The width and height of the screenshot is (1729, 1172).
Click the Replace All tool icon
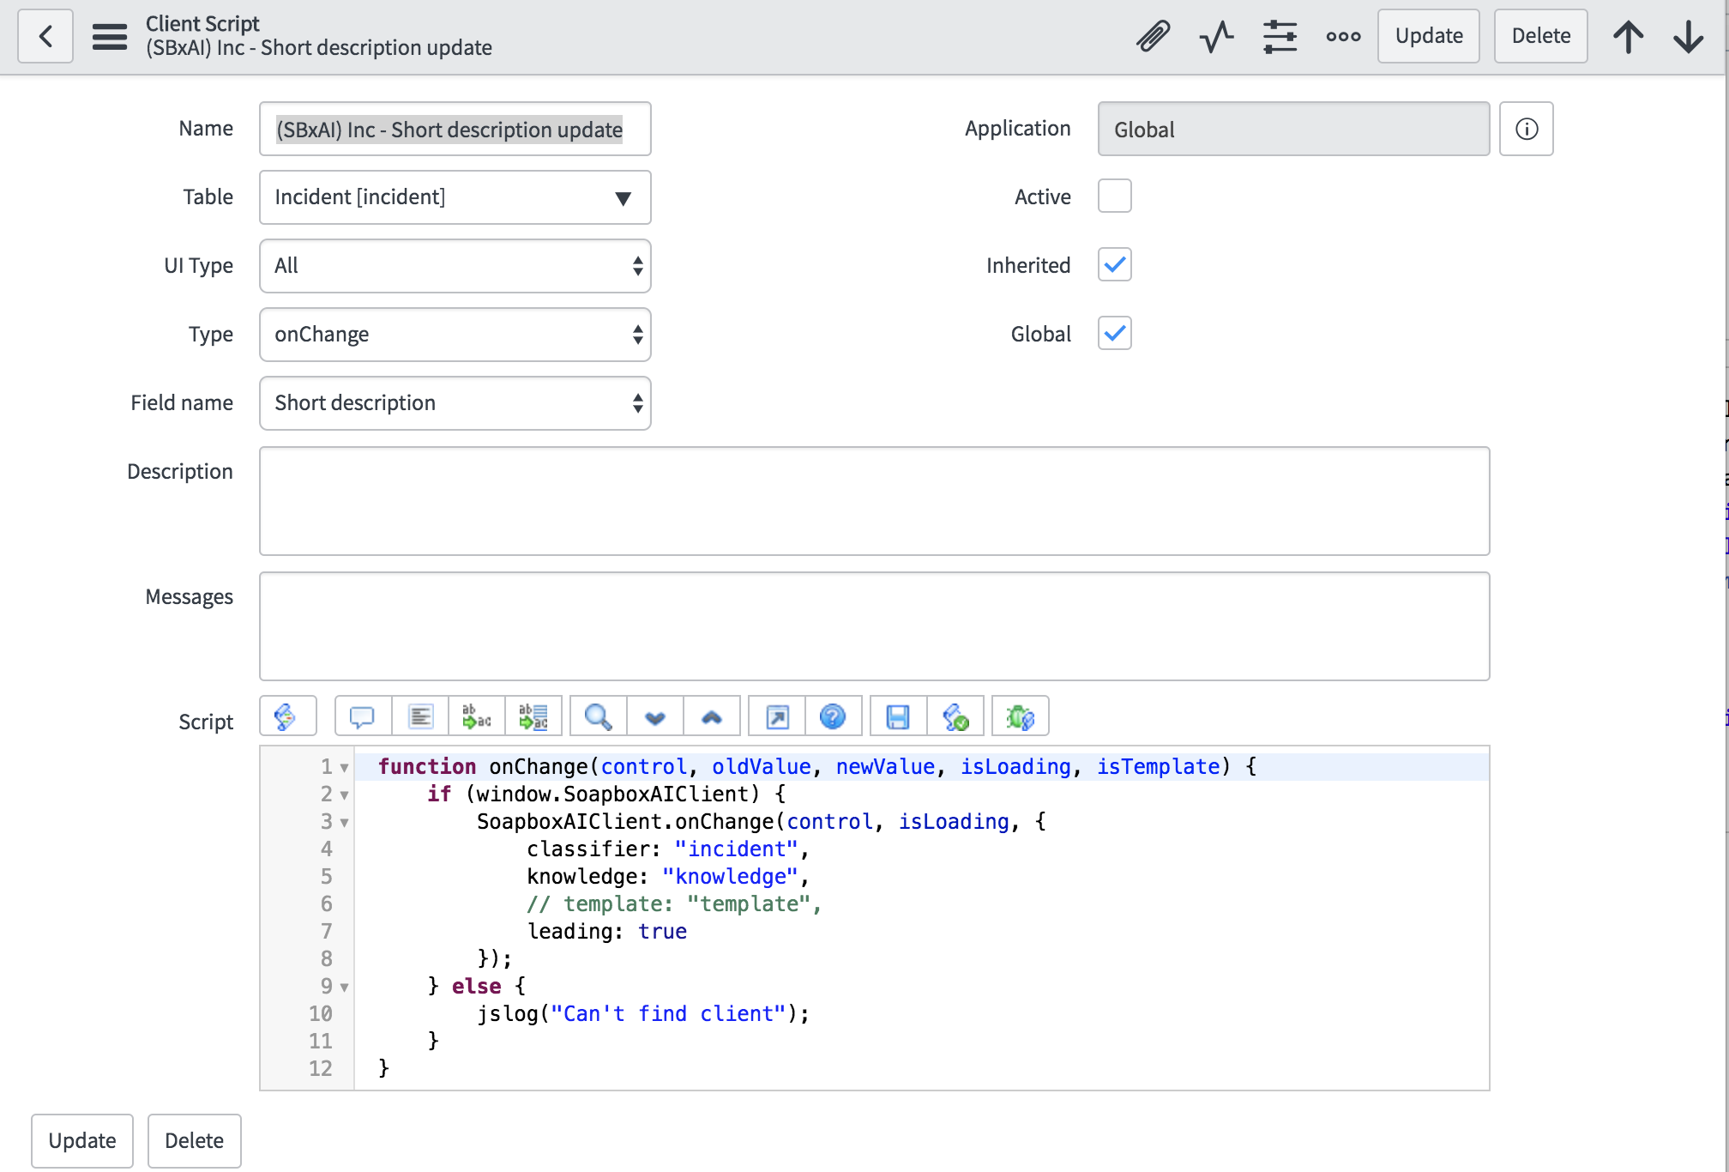[x=533, y=716]
